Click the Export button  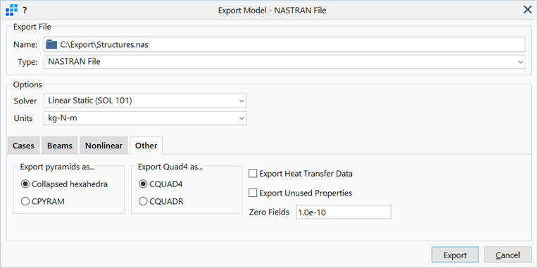click(455, 255)
